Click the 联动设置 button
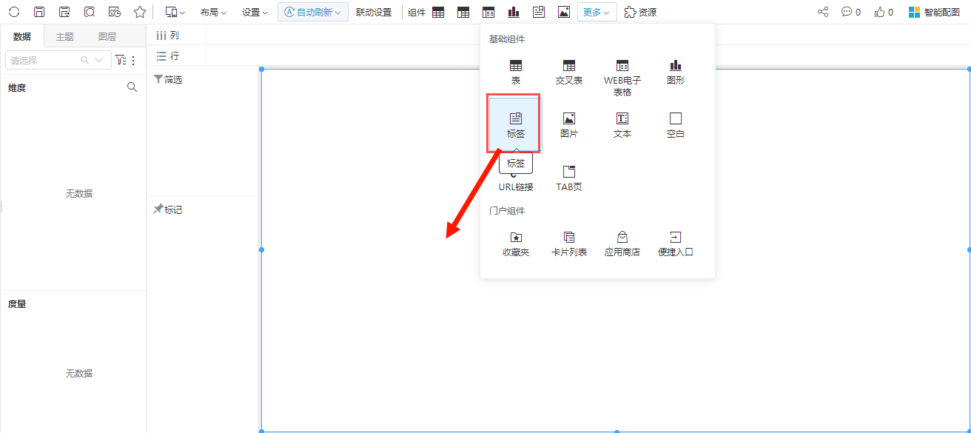The image size is (971, 433). coord(374,12)
